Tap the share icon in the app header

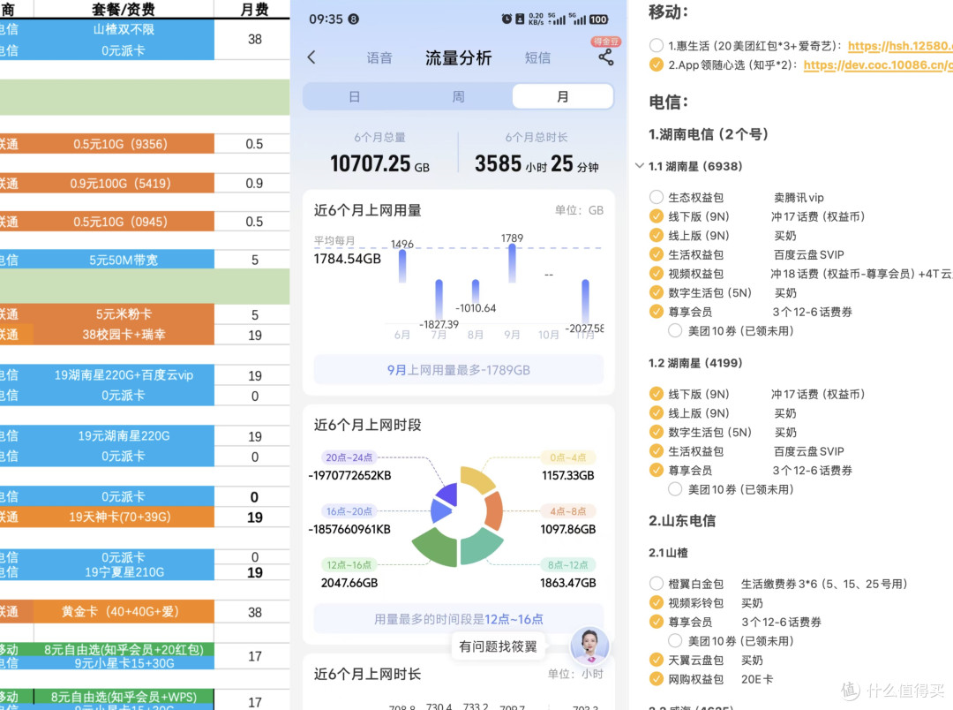(605, 57)
